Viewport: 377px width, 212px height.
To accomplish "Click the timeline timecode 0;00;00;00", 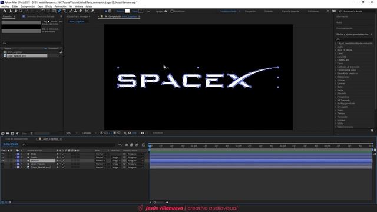I will pyautogui.click(x=11, y=144).
